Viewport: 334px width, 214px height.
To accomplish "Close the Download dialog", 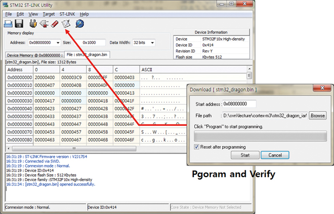I will (322, 88).
